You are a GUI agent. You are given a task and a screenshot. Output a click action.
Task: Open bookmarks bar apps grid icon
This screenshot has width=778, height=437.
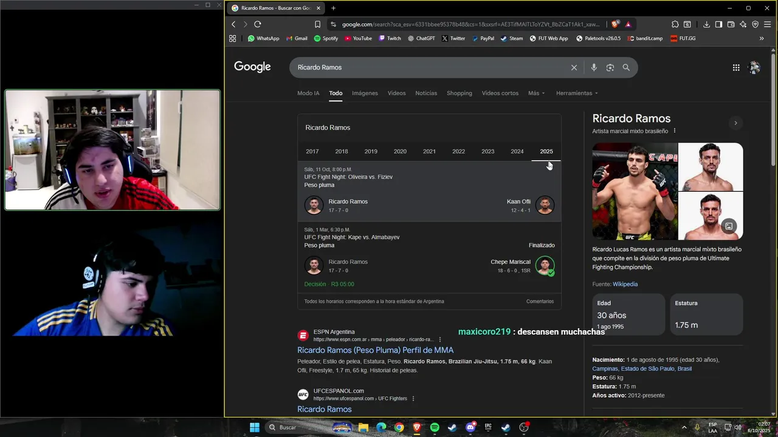[232, 38]
